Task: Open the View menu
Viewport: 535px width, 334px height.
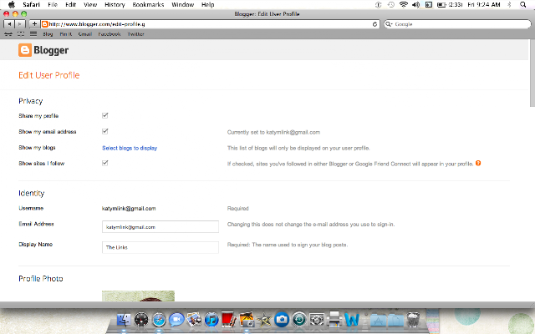Action: [x=90, y=4]
